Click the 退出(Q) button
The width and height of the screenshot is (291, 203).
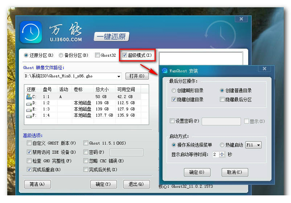pos(136,184)
